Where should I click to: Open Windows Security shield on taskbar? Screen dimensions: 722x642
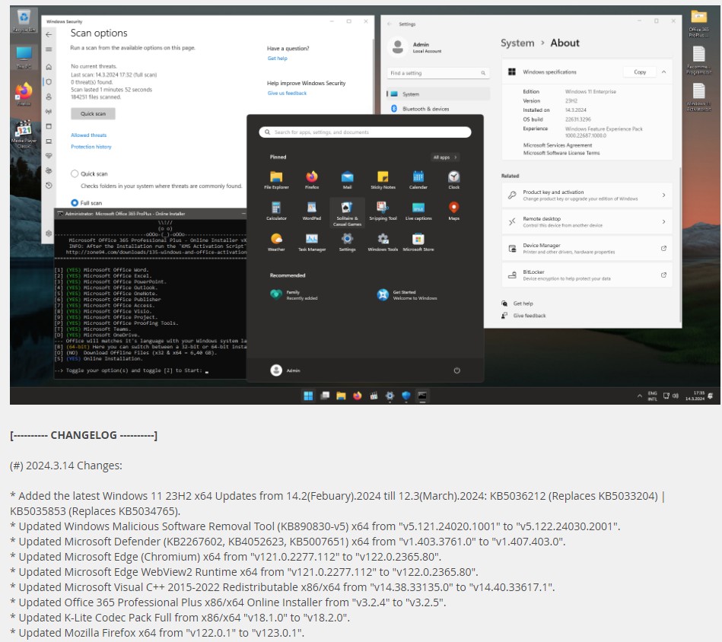click(x=406, y=396)
